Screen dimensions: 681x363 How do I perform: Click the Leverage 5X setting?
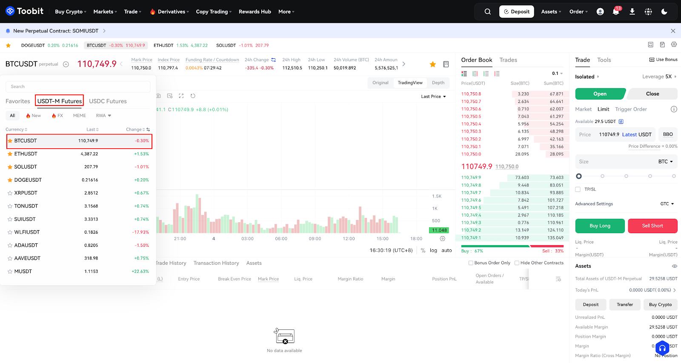pos(659,77)
